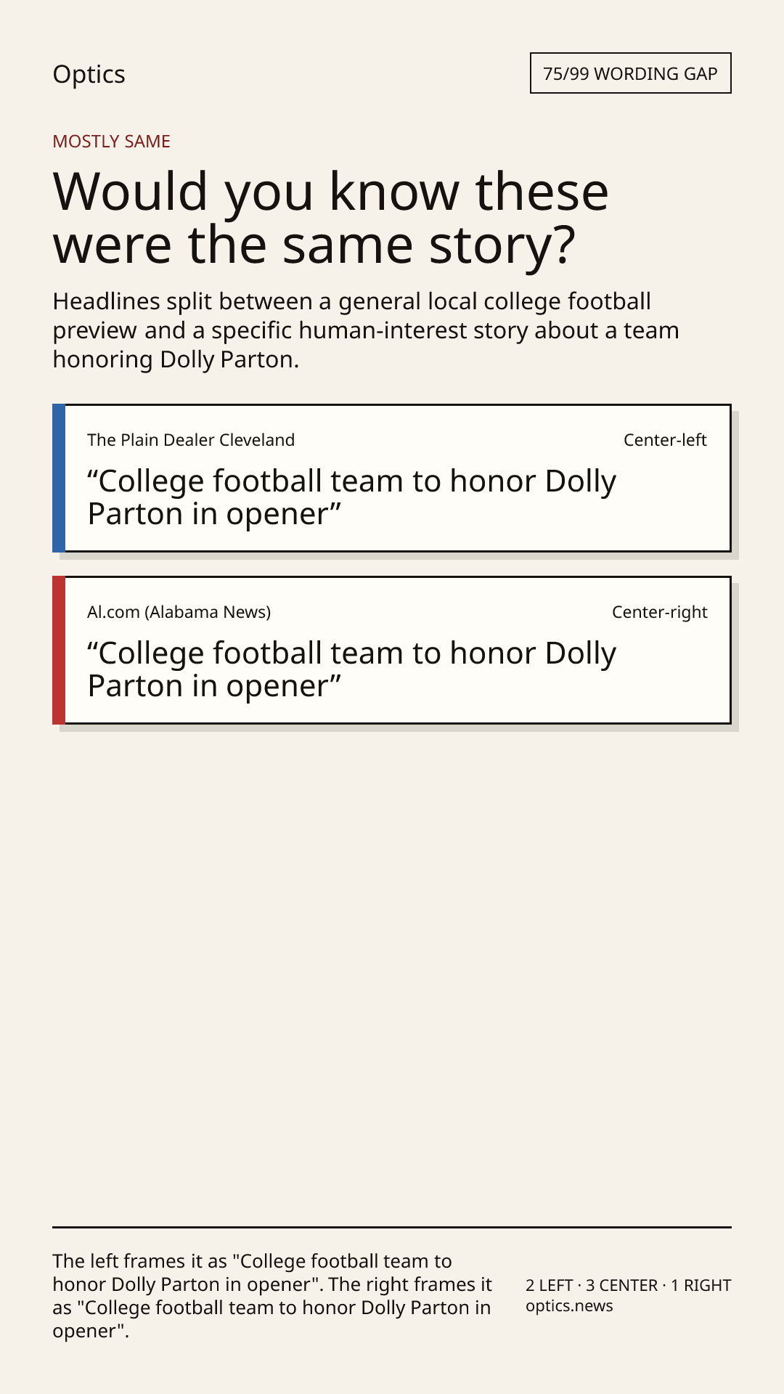Open The Plain Dealer Cleveland headline card
The image size is (784, 1394).
[x=391, y=478]
